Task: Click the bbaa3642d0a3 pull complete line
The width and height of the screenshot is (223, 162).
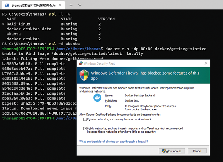Action: point(34,99)
